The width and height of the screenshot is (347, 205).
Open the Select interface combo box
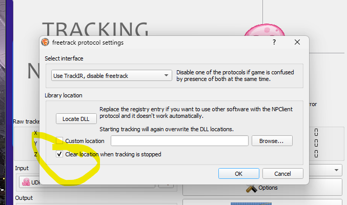(112, 75)
